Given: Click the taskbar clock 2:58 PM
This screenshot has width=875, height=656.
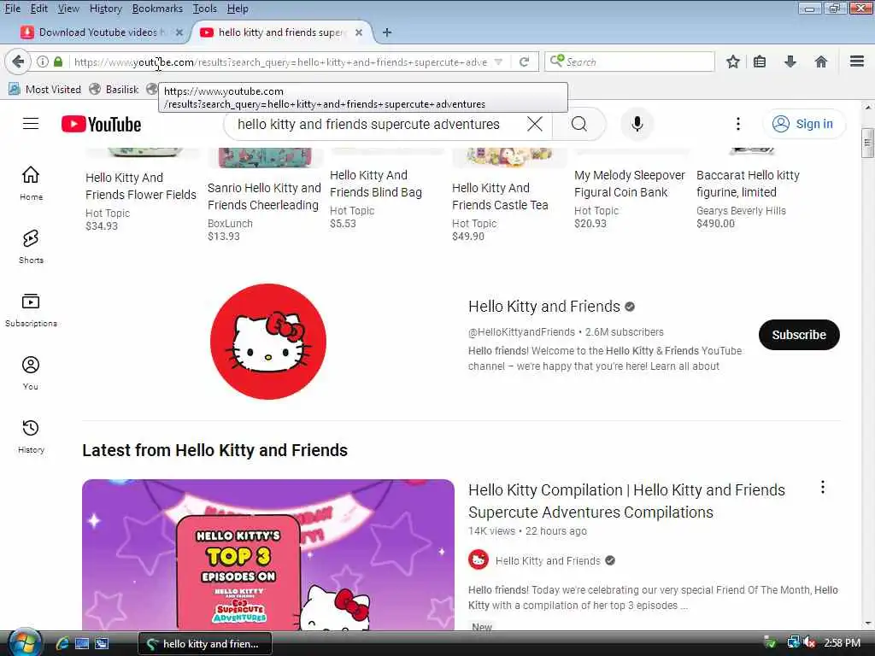Looking at the screenshot, I should click(842, 643).
